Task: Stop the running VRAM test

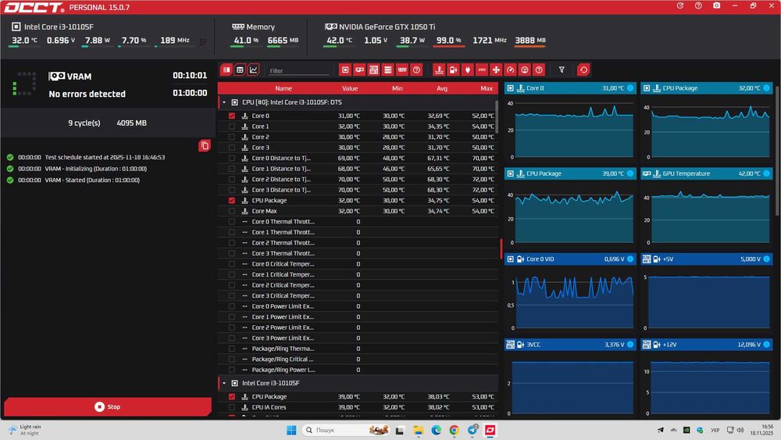Action: coord(108,406)
